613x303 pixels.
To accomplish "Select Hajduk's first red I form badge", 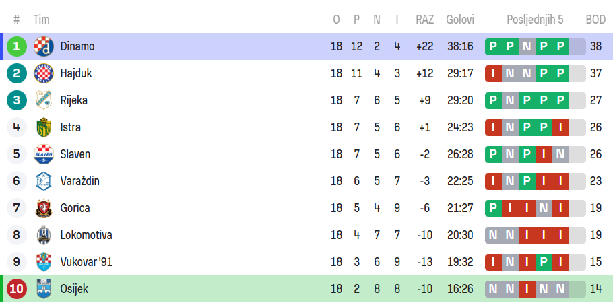I will (494, 73).
